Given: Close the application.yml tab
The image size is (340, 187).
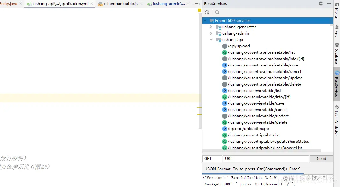Looking at the screenshot, I should (x=91, y=3).
